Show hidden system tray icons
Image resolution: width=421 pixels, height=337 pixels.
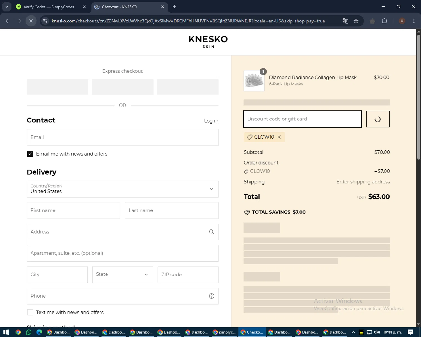pyautogui.click(x=353, y=332)
